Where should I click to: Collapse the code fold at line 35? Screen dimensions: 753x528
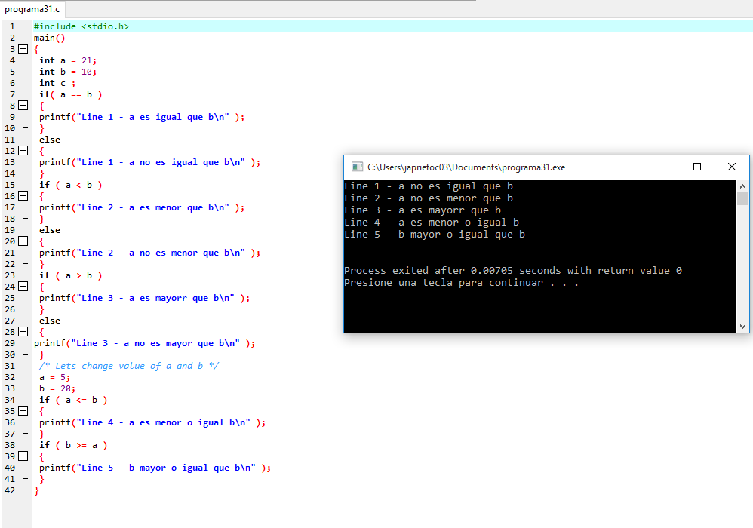[23, 411]
